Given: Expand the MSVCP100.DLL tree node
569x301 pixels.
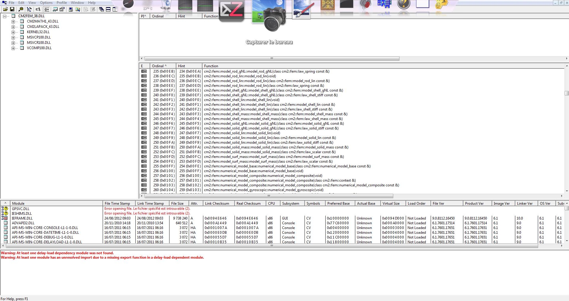Looking at the screenshot, I should click(13, 37).
